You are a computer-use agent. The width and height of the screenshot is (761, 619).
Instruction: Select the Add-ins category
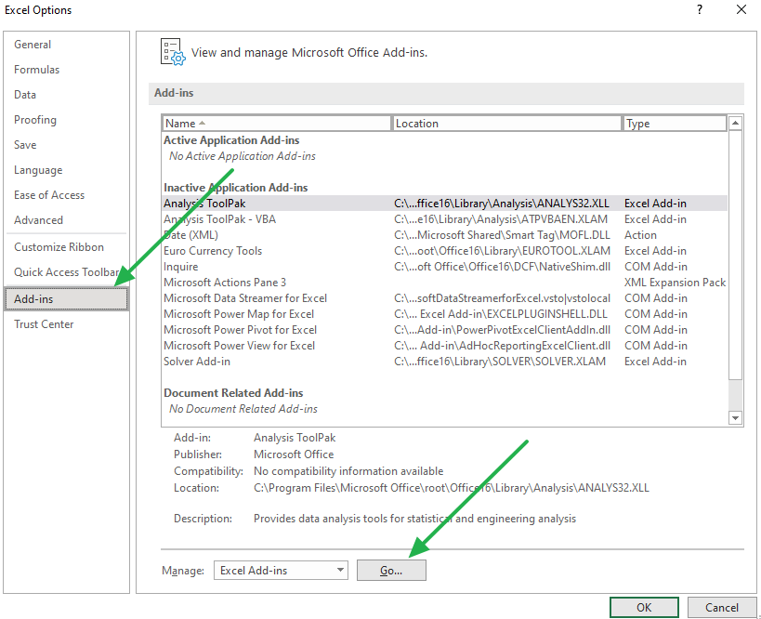tap(67, 298)
